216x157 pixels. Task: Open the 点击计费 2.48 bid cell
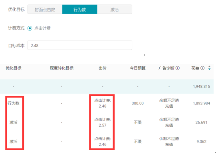[x=103, y=103]
